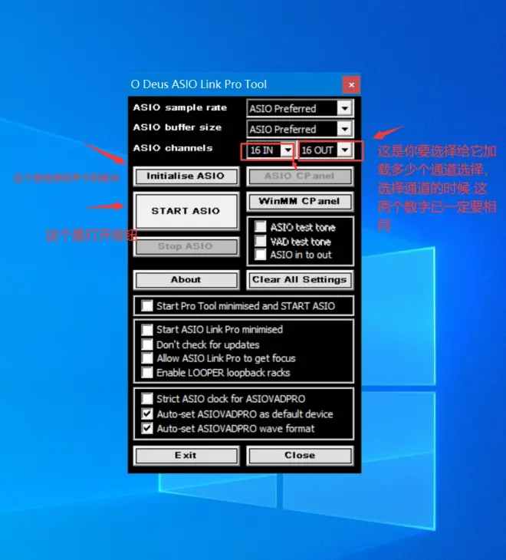
Task: Open the ASIO sample rate dropdown
Action: pyautogui.click(x=300, y=108)
